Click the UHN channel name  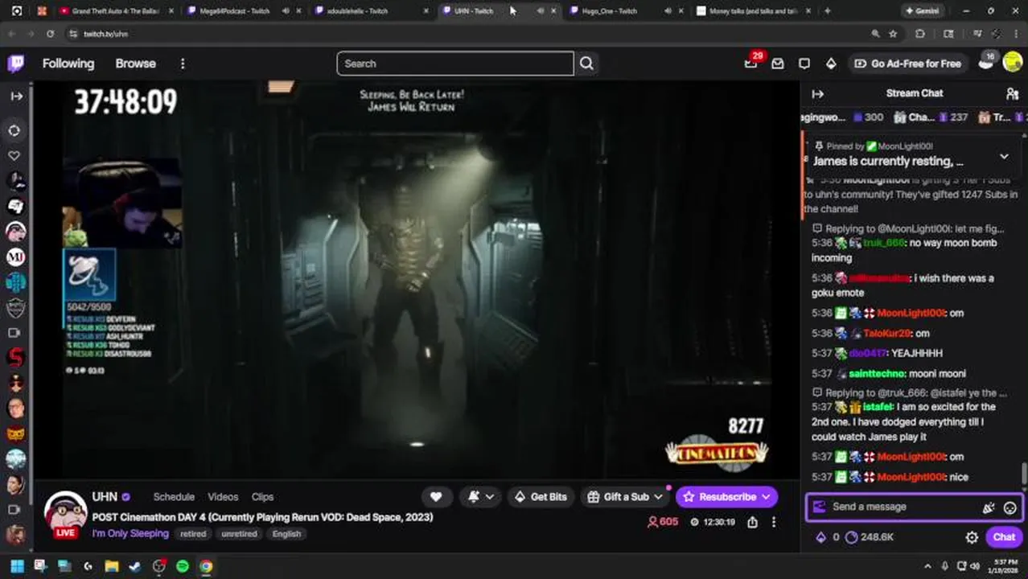105,497
